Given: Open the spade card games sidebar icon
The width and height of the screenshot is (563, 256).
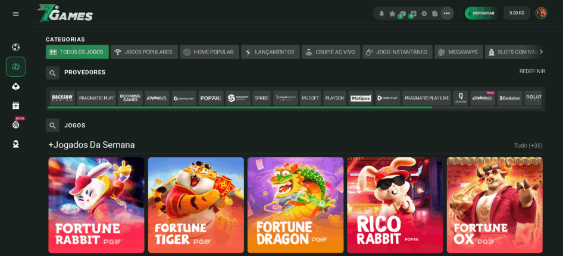Looking at the screenshot, I should [16, 86].
